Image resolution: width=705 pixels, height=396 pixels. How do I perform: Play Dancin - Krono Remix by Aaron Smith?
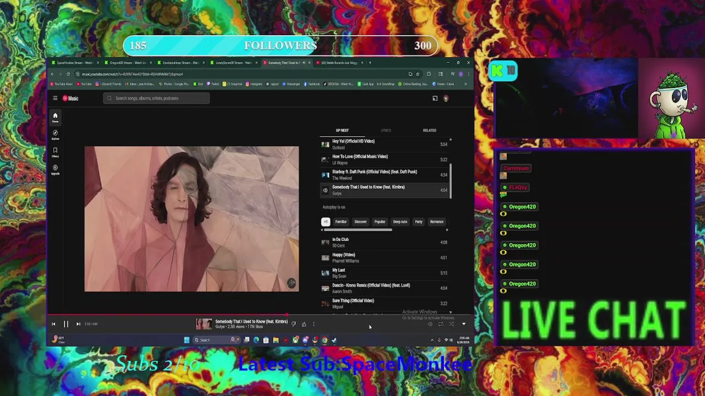point(385,288)
